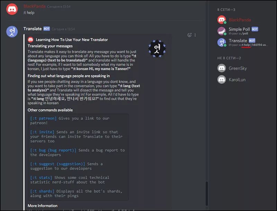Screen dimensions: 277x211
Task: Click the '[:t patreon]' command text
Action: click(x=43, y=118)
